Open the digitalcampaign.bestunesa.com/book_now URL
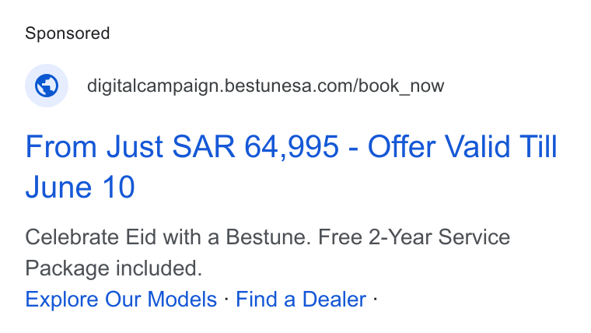 coord(265,86)
